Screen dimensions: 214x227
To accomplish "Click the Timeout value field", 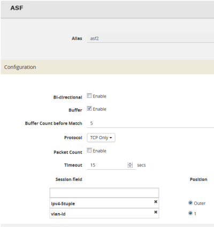I will click(x=108, y=165).
